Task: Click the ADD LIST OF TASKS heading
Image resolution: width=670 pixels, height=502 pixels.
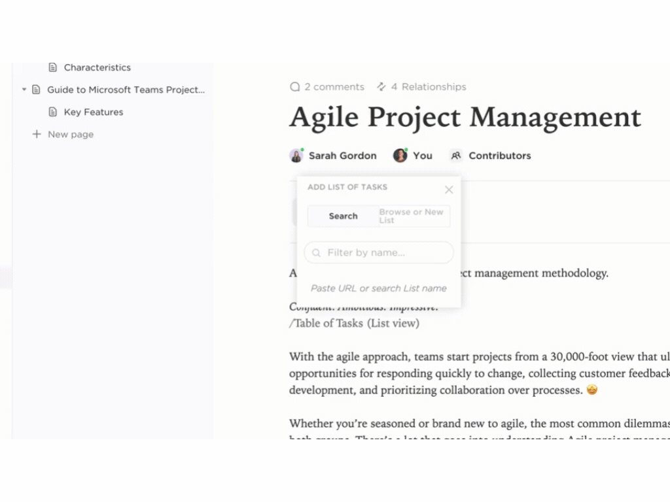Action: tap(347, 187)
